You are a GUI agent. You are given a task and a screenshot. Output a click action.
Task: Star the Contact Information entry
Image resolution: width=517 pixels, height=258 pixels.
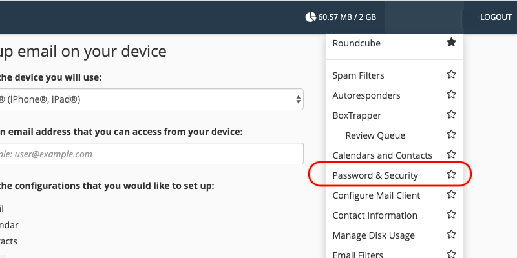pos(451,215)
